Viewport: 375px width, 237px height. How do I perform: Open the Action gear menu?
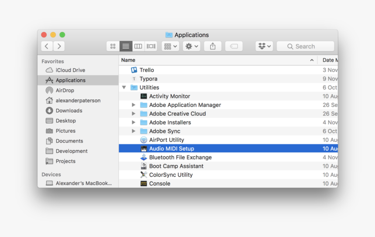pyautogui.click(x=191, y=46)
